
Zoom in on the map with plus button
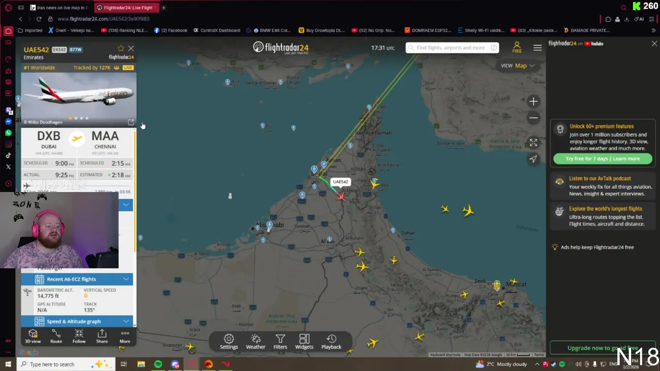click(533, 102)
